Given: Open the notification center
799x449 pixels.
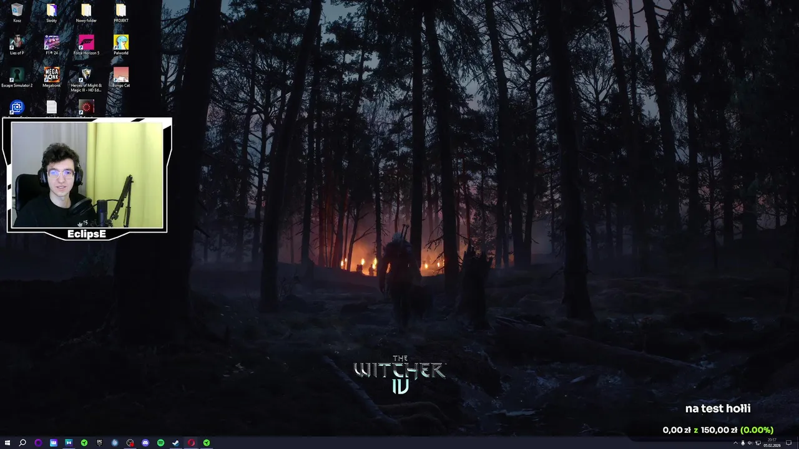Looking at the screenshot, I should click(x=788, y=443).
